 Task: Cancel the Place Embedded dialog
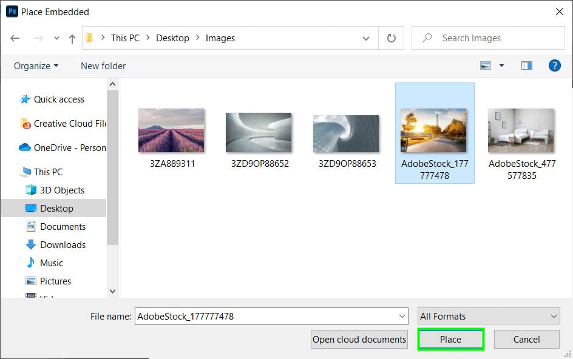(526, 339)
